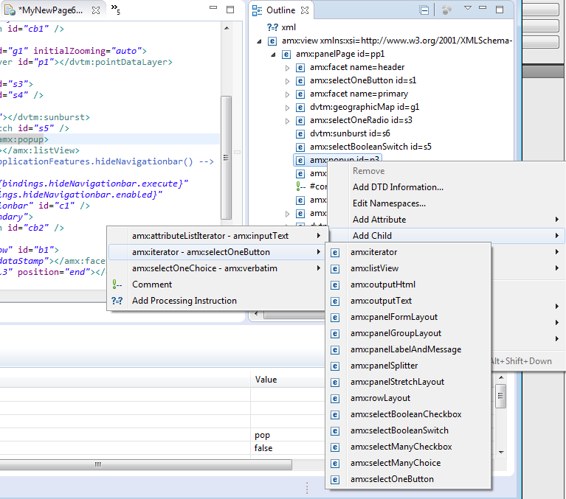Click element icon of dvtm:geographicMap node
The image size is (566, 499).
pos(300,108)
